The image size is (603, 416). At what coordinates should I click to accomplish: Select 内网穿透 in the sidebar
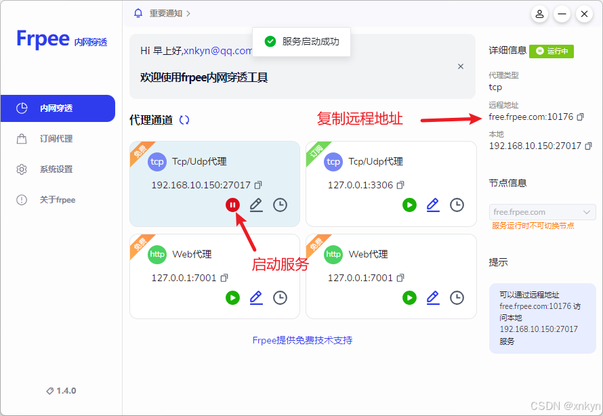click(x=58, y=108)
